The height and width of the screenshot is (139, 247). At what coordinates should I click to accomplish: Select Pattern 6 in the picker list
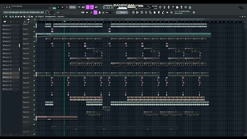(11, 45)
